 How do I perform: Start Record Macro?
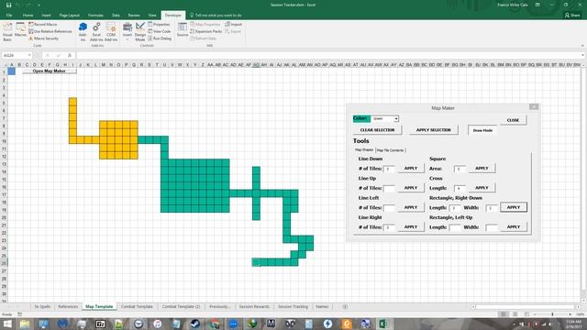43,25
